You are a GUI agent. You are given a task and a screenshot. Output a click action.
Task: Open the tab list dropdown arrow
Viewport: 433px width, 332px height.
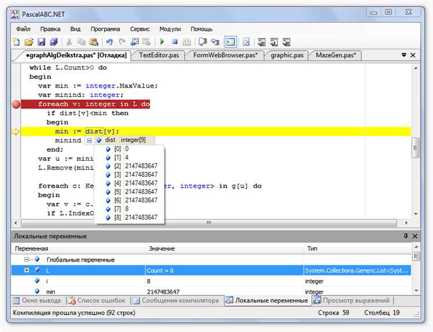tap(404, 55)
